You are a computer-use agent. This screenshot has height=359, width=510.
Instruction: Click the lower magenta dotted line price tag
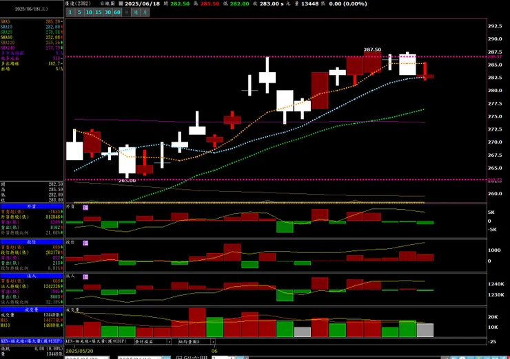tap(495, 179)
